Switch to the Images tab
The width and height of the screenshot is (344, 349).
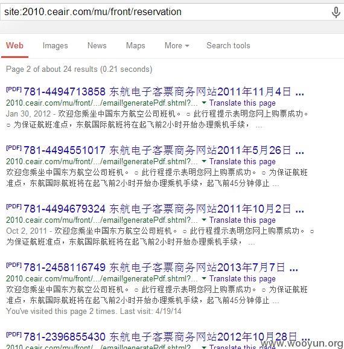pyautogui.click(x=55, y=46)
